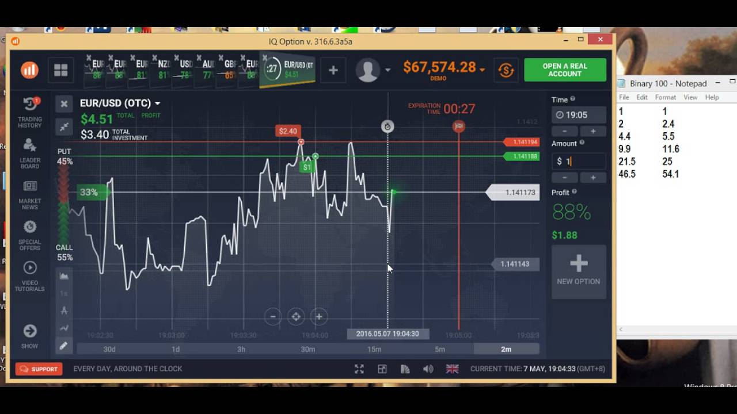Change language via UK flag icon

point(453,369)
